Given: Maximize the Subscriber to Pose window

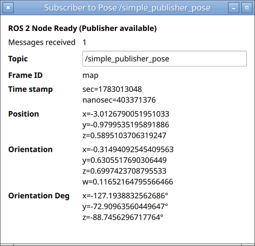Looking at the screenshot, I should pos(247,8).
